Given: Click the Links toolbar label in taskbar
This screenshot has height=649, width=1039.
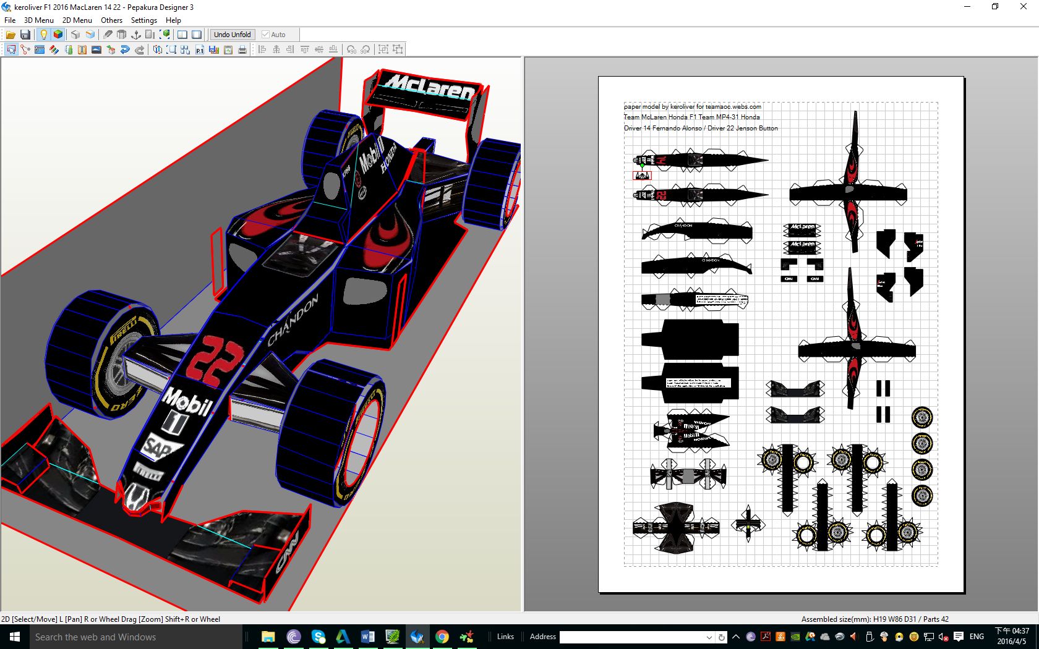Looking at the screenshot, I should (505, 637).
